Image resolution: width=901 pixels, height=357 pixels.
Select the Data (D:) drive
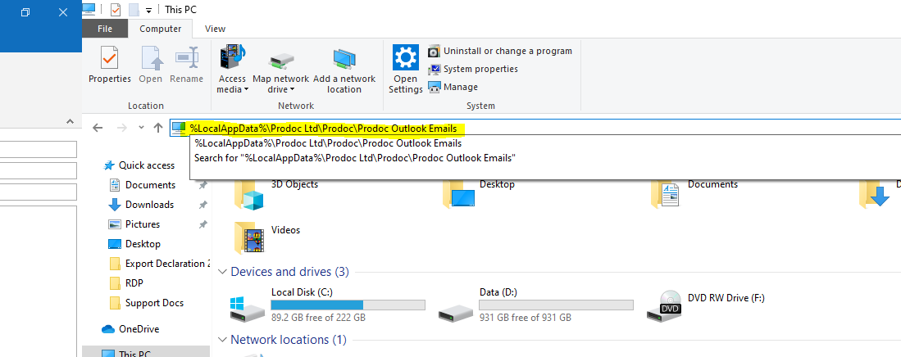535,305
